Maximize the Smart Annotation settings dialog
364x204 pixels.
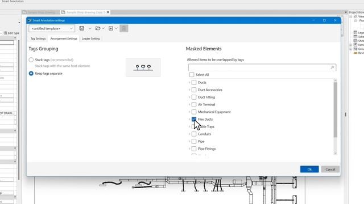[324, 20]
